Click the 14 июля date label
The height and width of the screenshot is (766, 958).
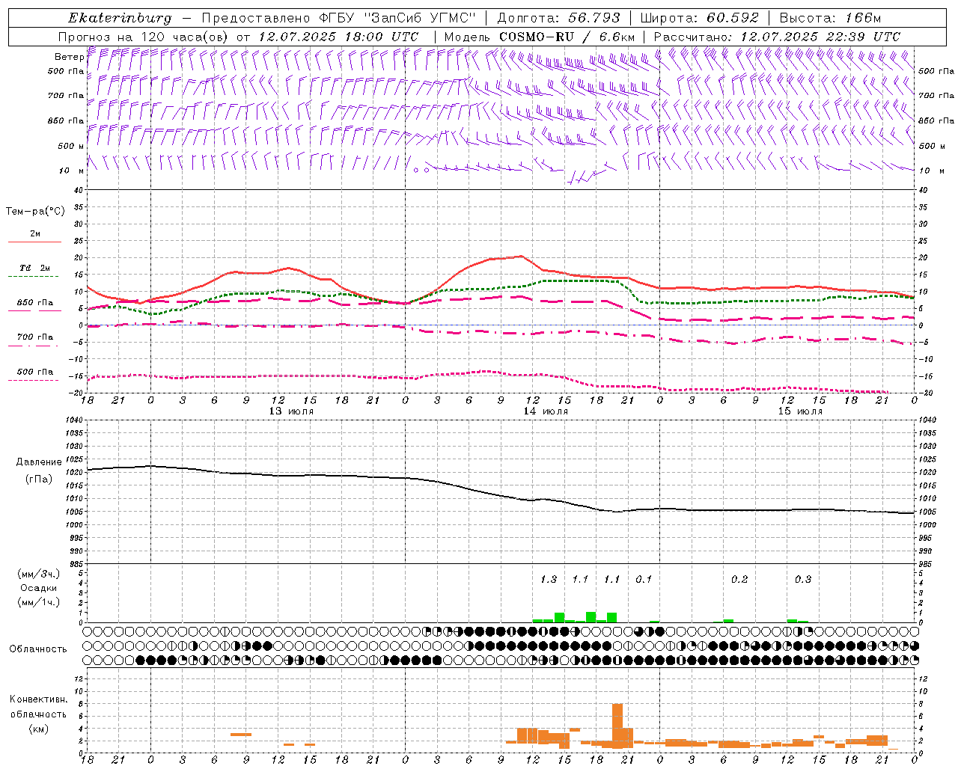point(546,411)
